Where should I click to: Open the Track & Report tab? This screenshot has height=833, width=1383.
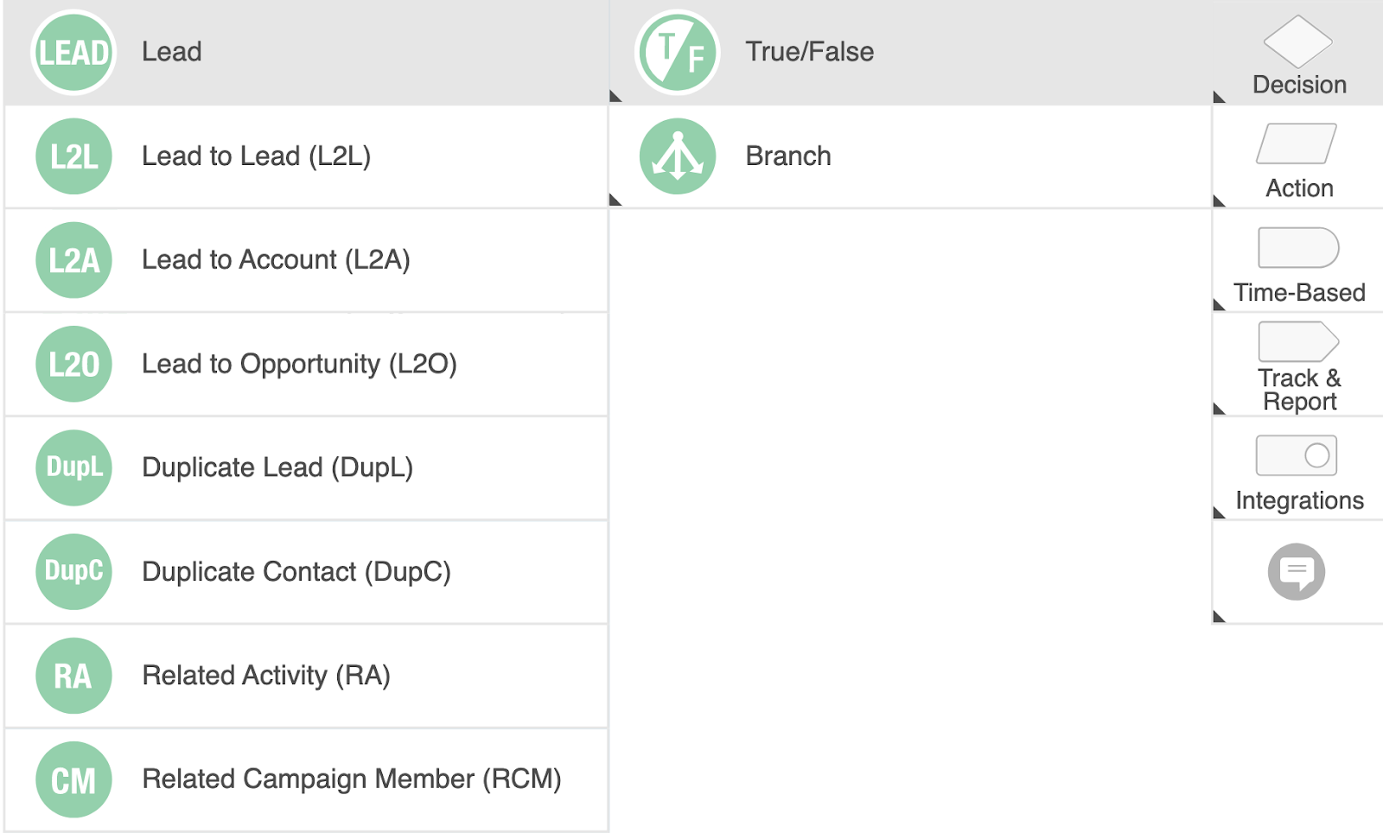point(1298,366)
